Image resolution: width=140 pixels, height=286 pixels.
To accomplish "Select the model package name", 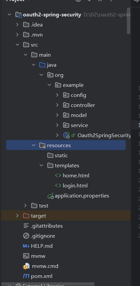I will [79, 115].
